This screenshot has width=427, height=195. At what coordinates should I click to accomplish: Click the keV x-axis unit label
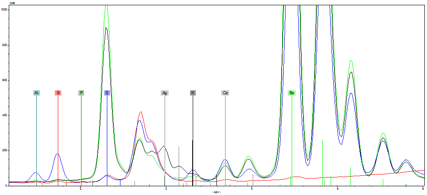pyautogui.click(x=217, y=192)
